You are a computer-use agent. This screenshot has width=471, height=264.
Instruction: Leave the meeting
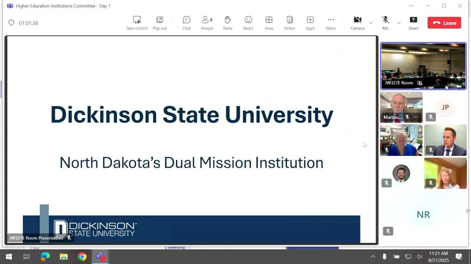coord(445,23)
